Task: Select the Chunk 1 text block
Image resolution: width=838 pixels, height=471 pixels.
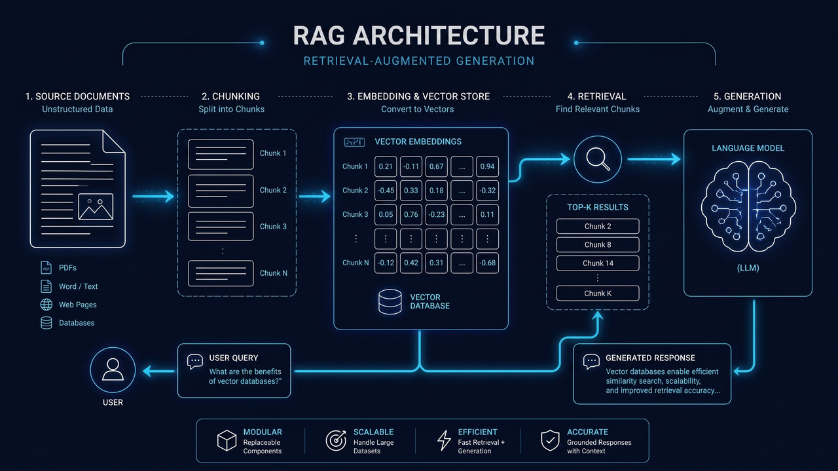Action: click(221, 153)
